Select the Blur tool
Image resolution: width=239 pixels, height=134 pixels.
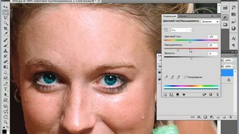(x=6, y=72)
